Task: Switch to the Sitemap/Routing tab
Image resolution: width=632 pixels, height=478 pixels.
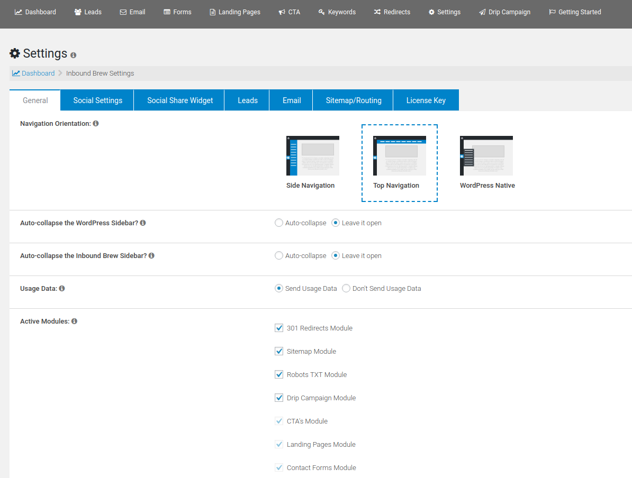Action: tap(354, 100)
